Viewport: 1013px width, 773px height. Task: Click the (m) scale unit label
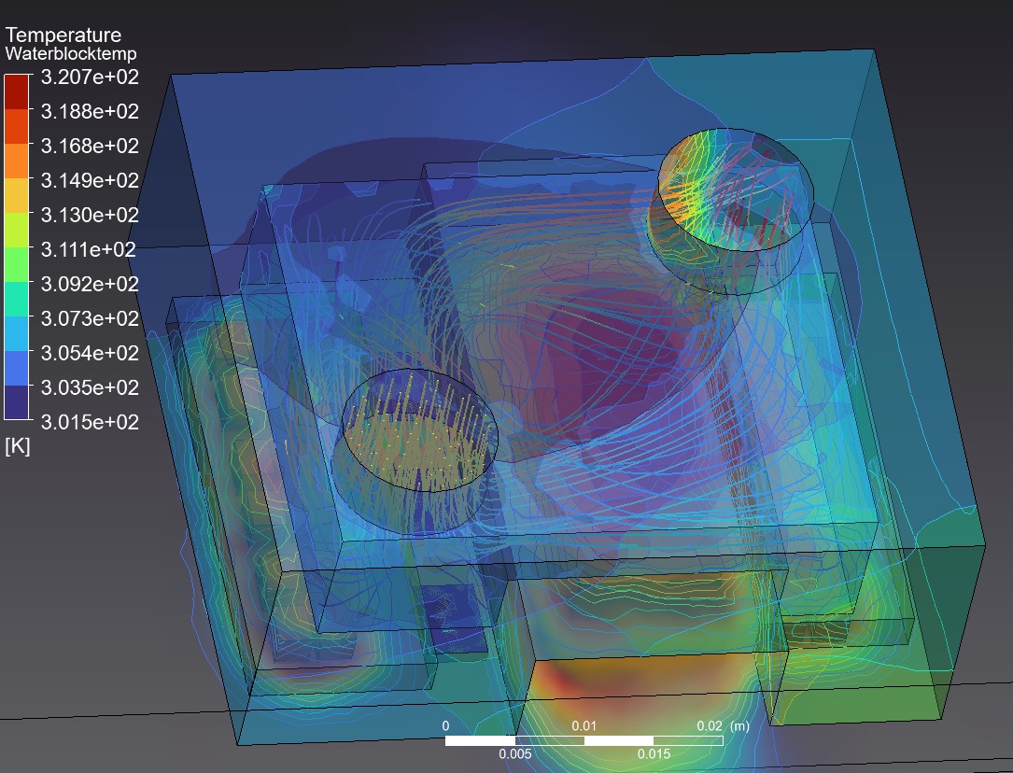(739, 726)
